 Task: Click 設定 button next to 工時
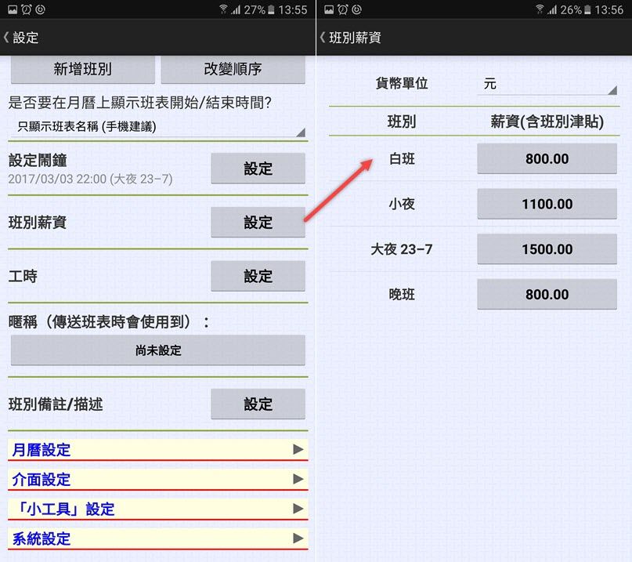tap(258, 276)
